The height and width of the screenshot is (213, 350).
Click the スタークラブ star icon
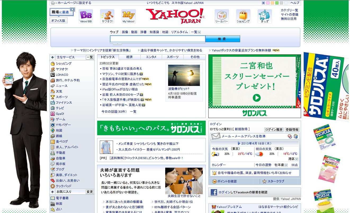point(264,181)
